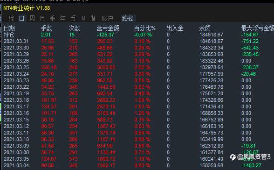Switch to the 季 quarterly tab
274x170 pixels.
pyautogui.click(x=52, y=18)
